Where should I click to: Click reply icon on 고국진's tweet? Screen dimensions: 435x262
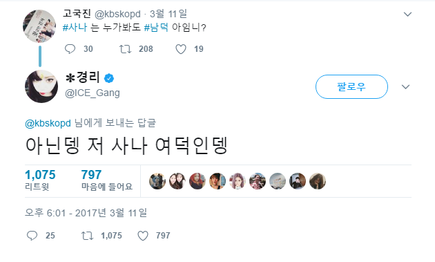(x=70, y=49)
